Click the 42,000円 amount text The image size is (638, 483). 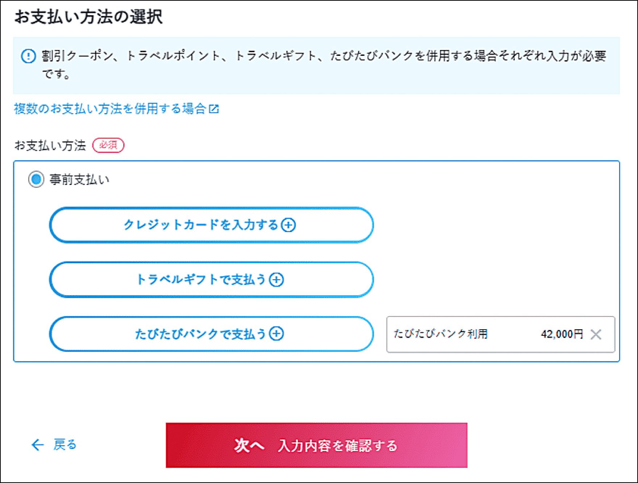562,334
